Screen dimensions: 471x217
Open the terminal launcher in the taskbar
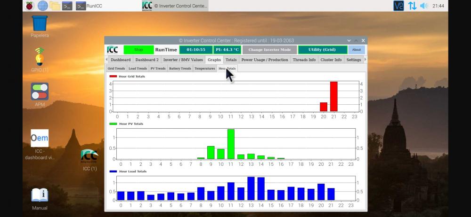[67, 6]
